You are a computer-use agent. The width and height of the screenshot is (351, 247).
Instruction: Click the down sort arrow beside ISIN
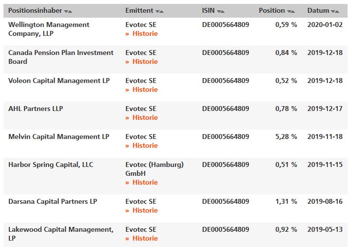pos(219,11)
